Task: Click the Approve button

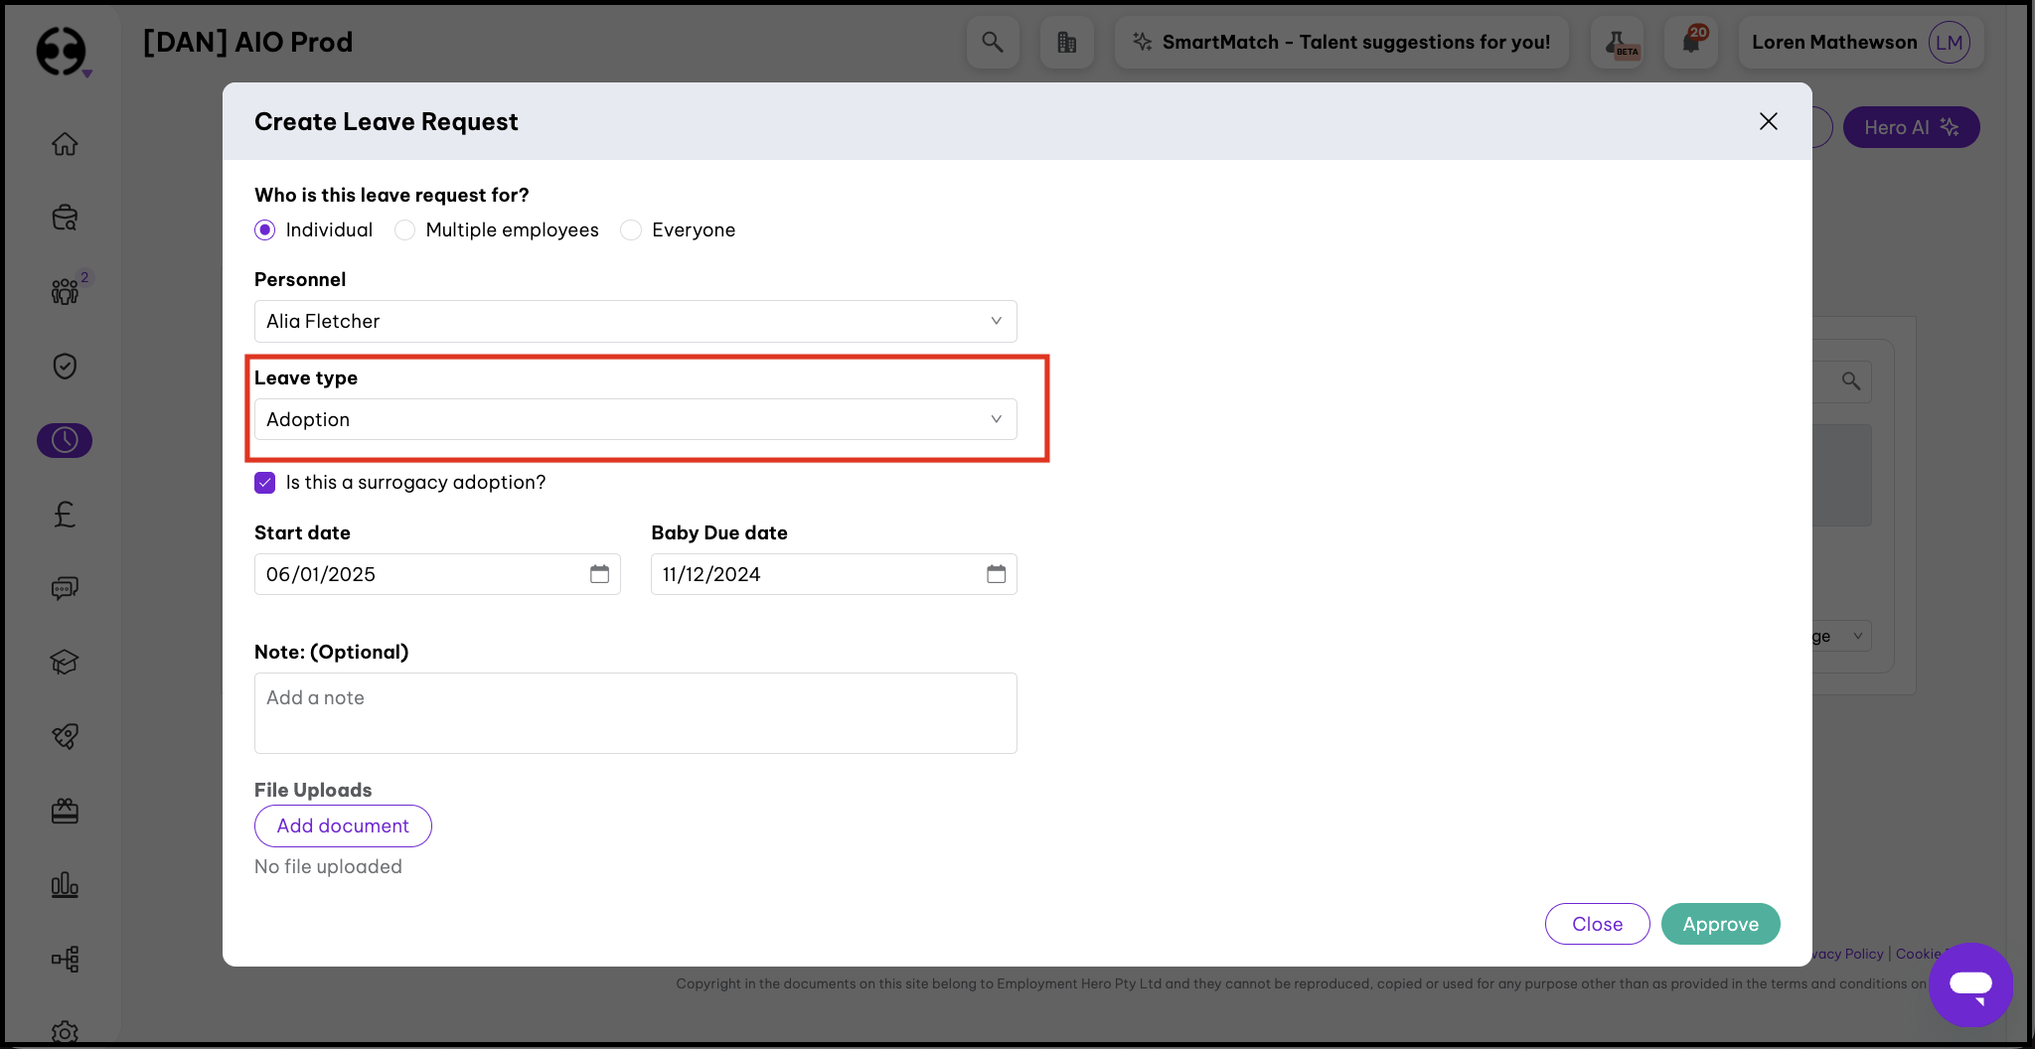Action: point(1720,924)
